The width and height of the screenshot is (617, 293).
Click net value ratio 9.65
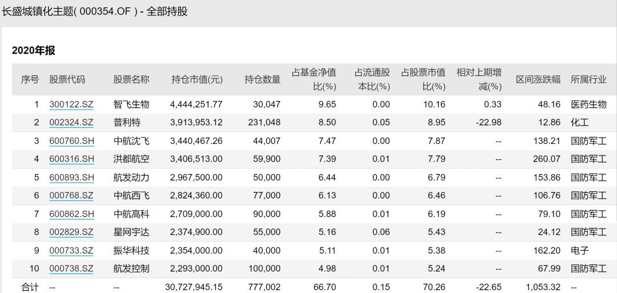tap(328, 105)
